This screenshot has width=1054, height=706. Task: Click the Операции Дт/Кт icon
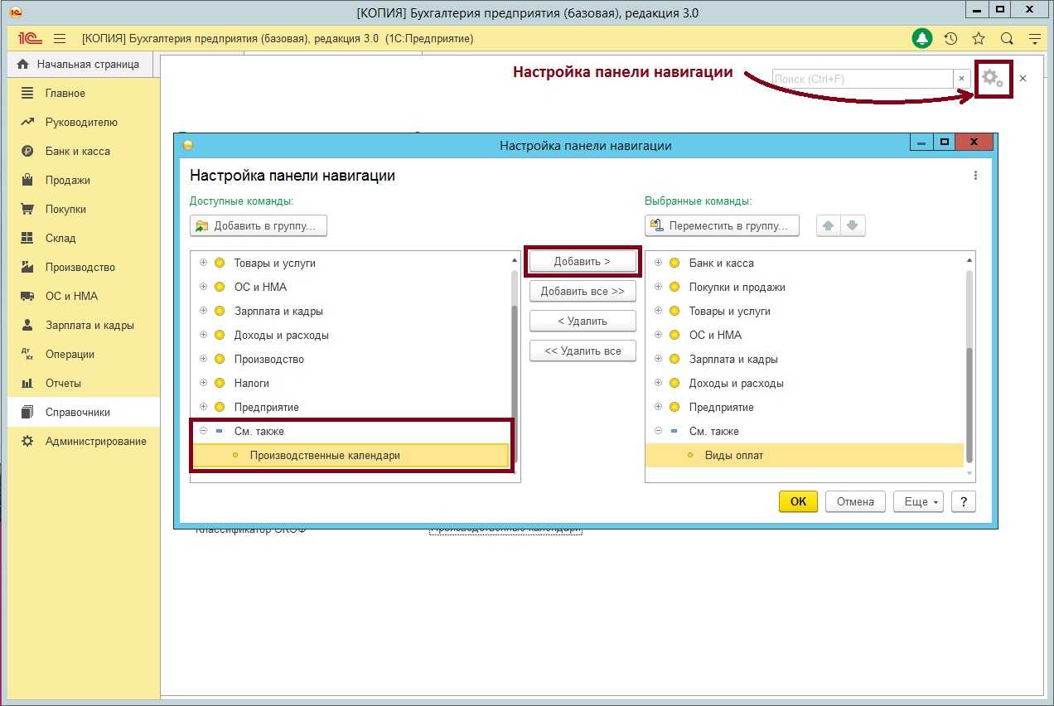[x=27, y=354]
